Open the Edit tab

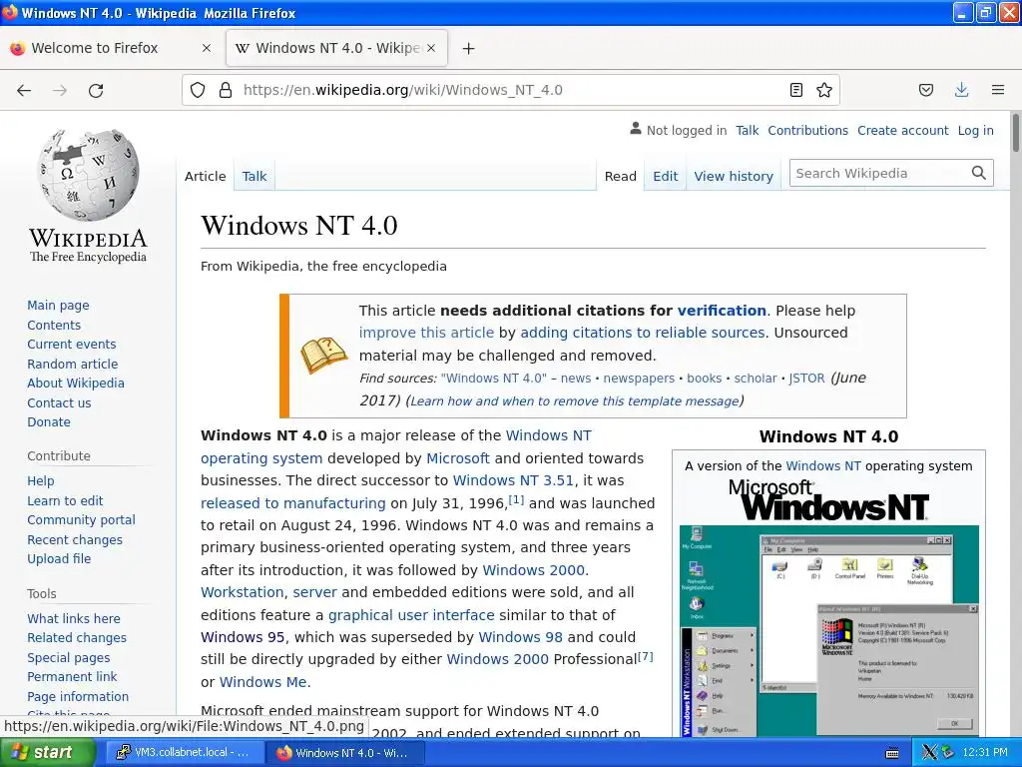[666, 176]
